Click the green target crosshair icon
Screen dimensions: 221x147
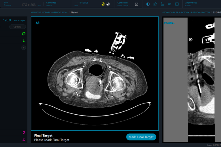(x=24, y=34)
